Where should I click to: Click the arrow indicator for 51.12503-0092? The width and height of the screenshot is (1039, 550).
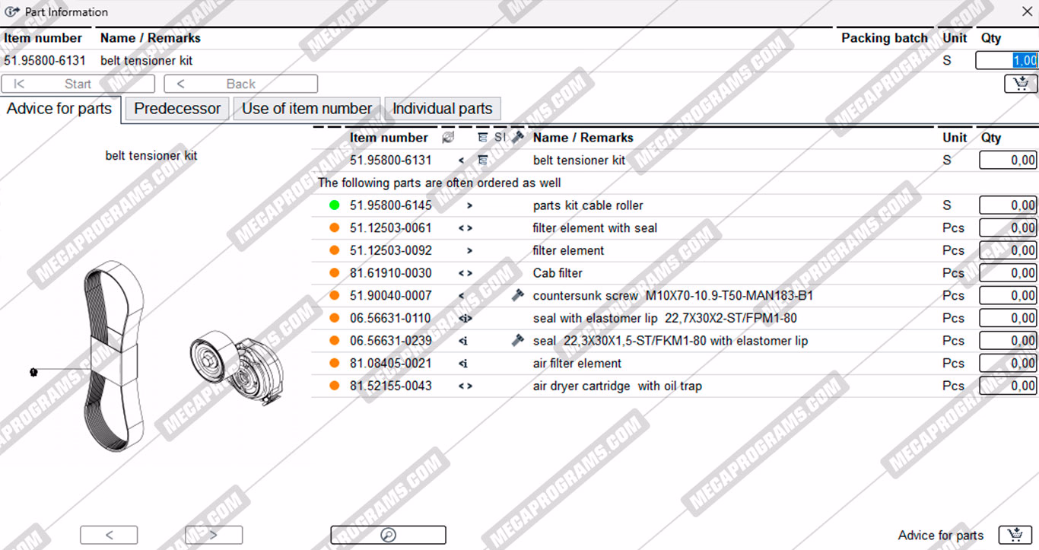coord(469,250)
